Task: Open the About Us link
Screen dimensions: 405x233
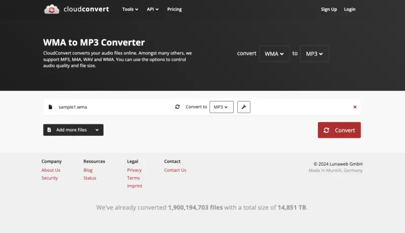Action: (51, 170)
